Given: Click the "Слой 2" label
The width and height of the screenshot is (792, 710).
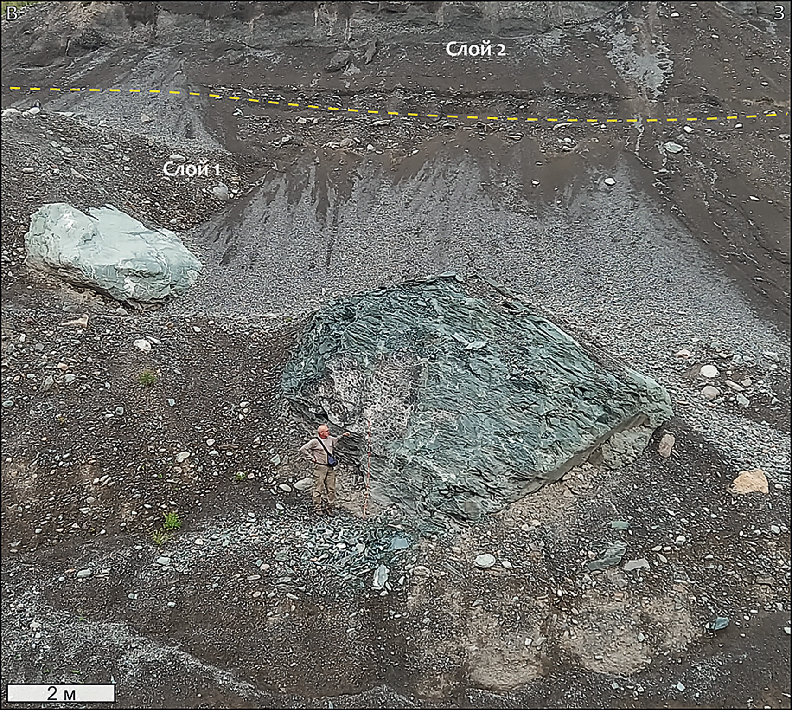Looking at the screenshot, I should (x=475, y=49).
